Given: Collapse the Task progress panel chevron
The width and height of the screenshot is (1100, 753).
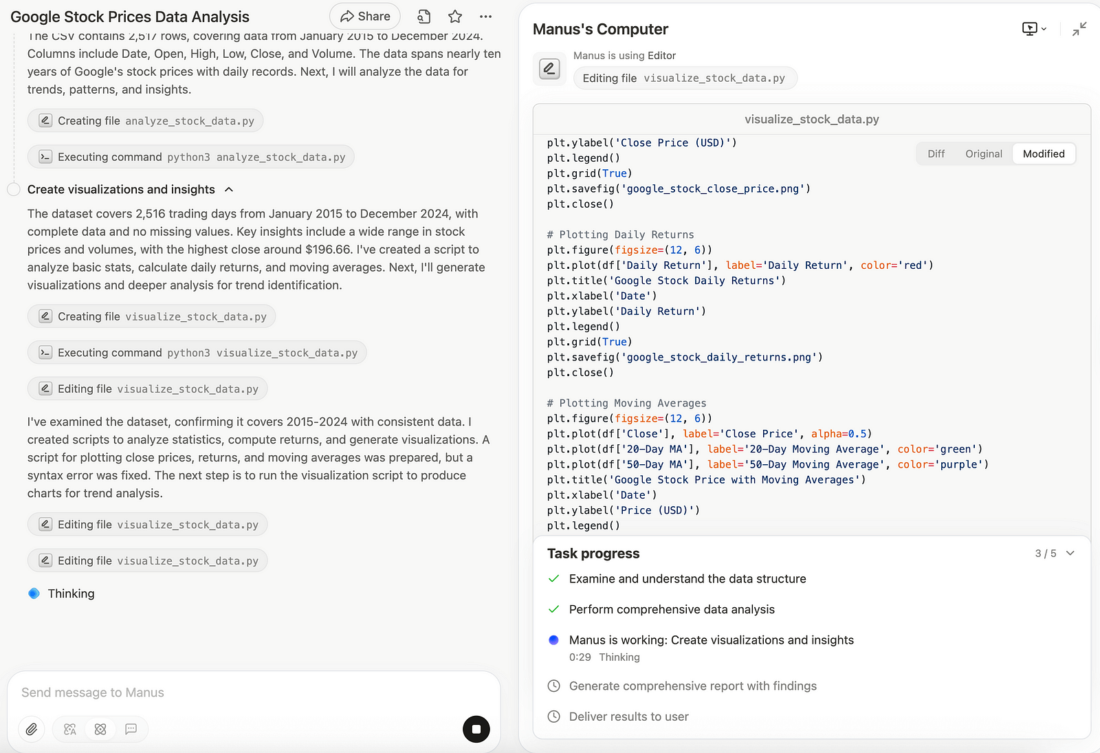Looking at the screenshot, I should pyautogui.click(x=1070, y=554).
